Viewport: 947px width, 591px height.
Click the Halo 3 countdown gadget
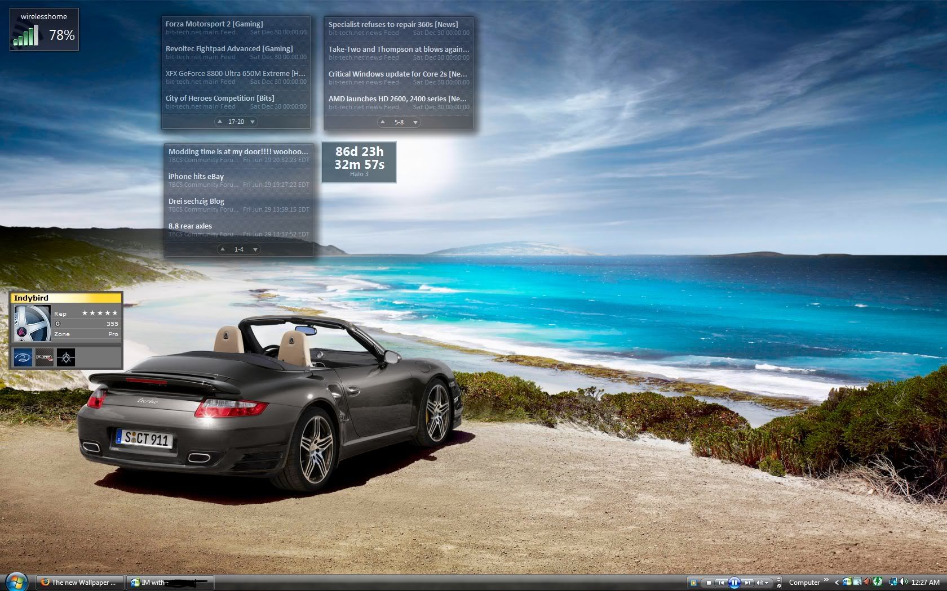[x=359, y=162]
